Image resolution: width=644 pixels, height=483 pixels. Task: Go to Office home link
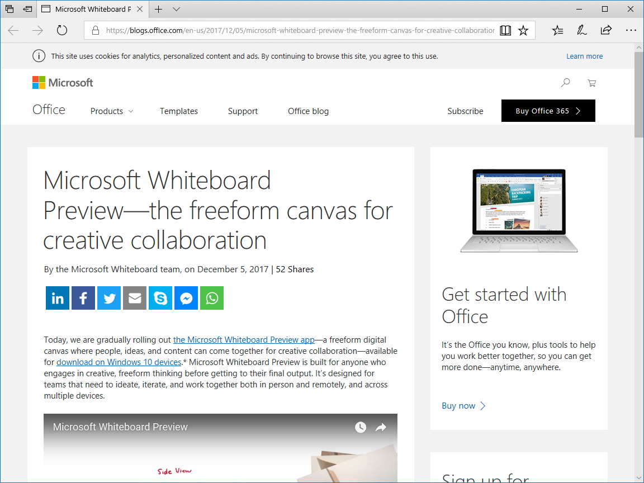[x=49, y=110]
